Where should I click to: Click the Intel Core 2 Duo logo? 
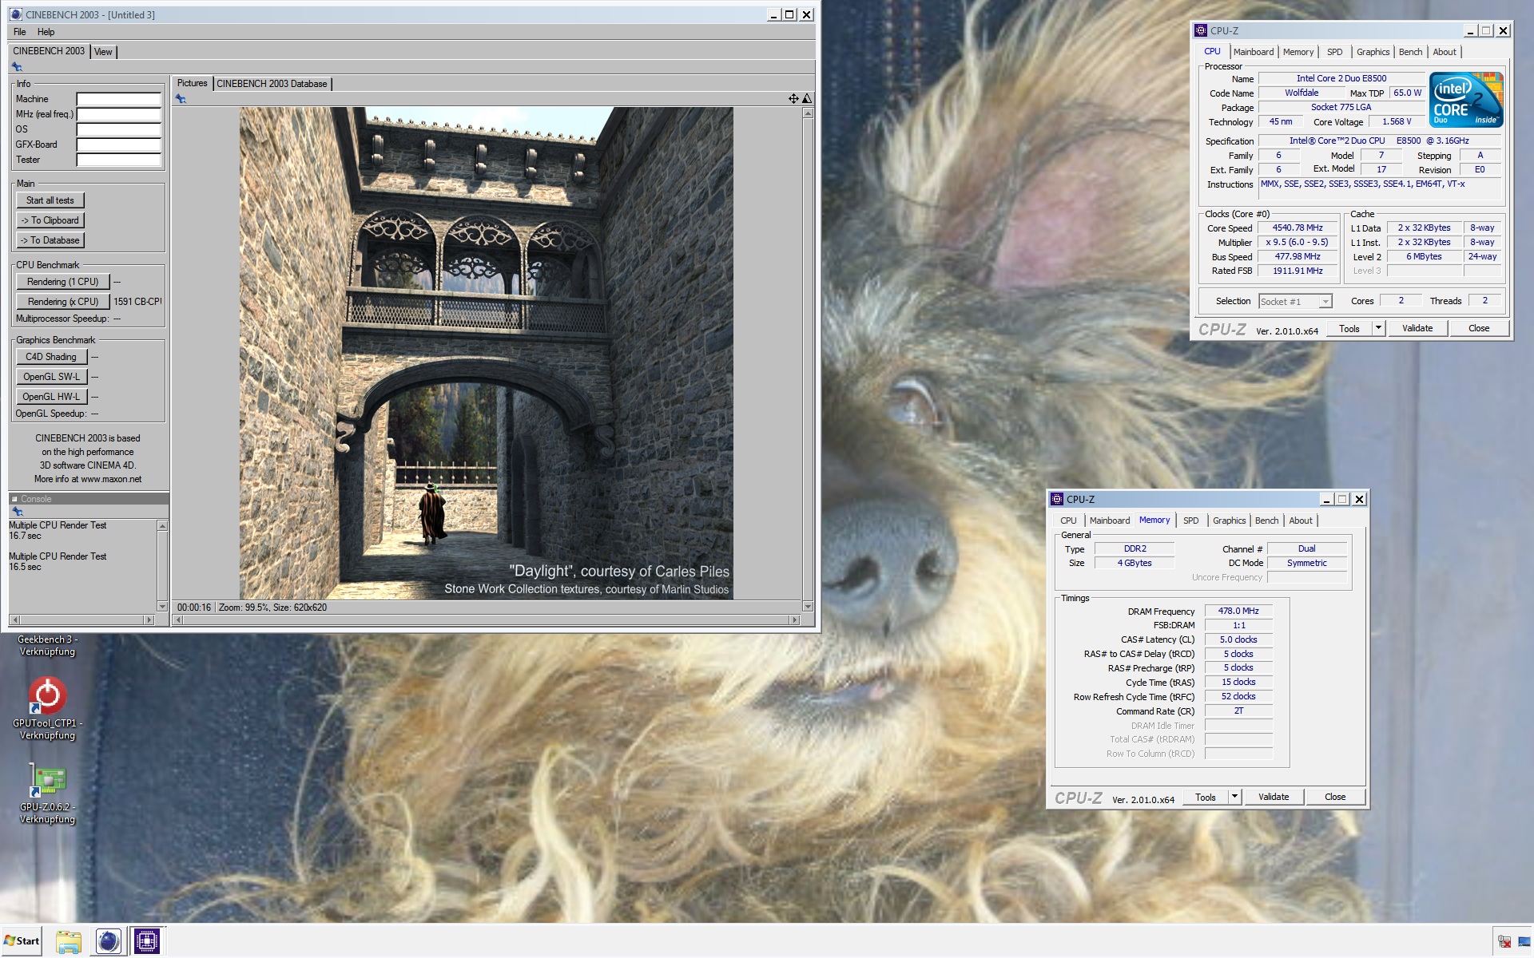(x=1466, y=100)
